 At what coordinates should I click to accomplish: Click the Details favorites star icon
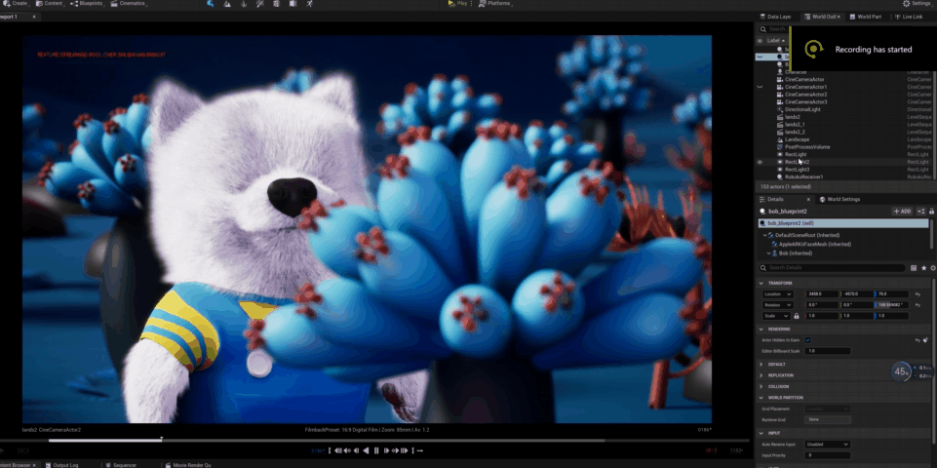pyautogui.click(x=924, y=268)
